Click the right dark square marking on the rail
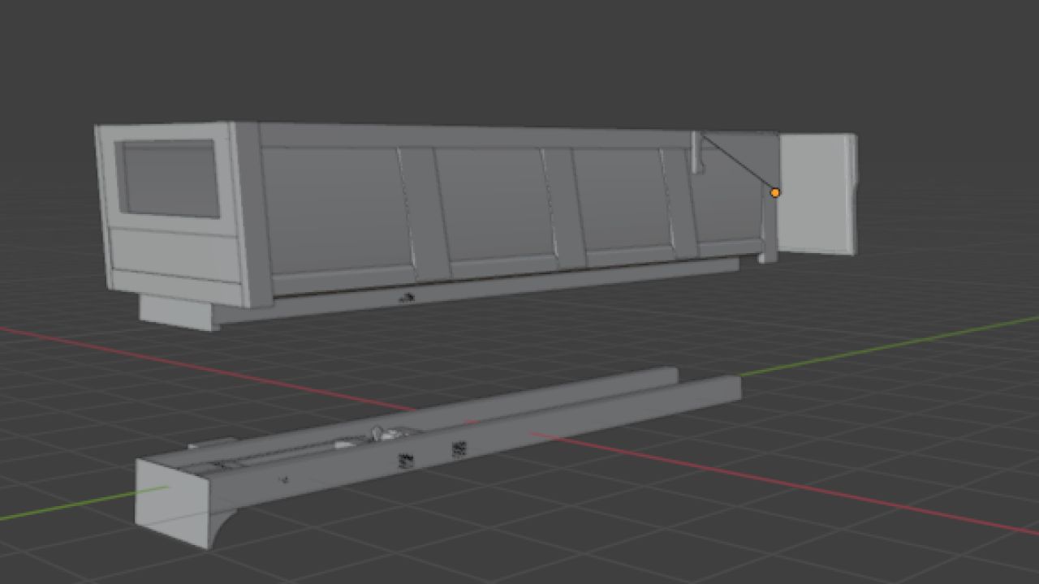The height and width of the screenshot is (584, 1039). coord(459,449)
